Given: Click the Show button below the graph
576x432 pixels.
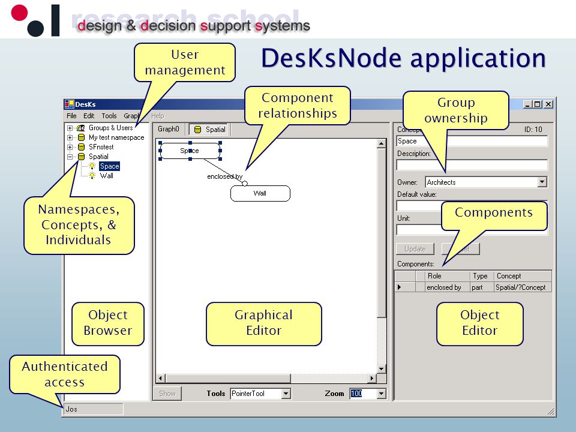Looking at the screenshot, I should coord(167,394).
